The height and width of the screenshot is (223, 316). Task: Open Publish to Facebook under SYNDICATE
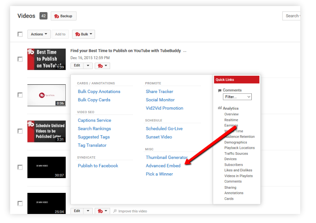coord(99,165)
